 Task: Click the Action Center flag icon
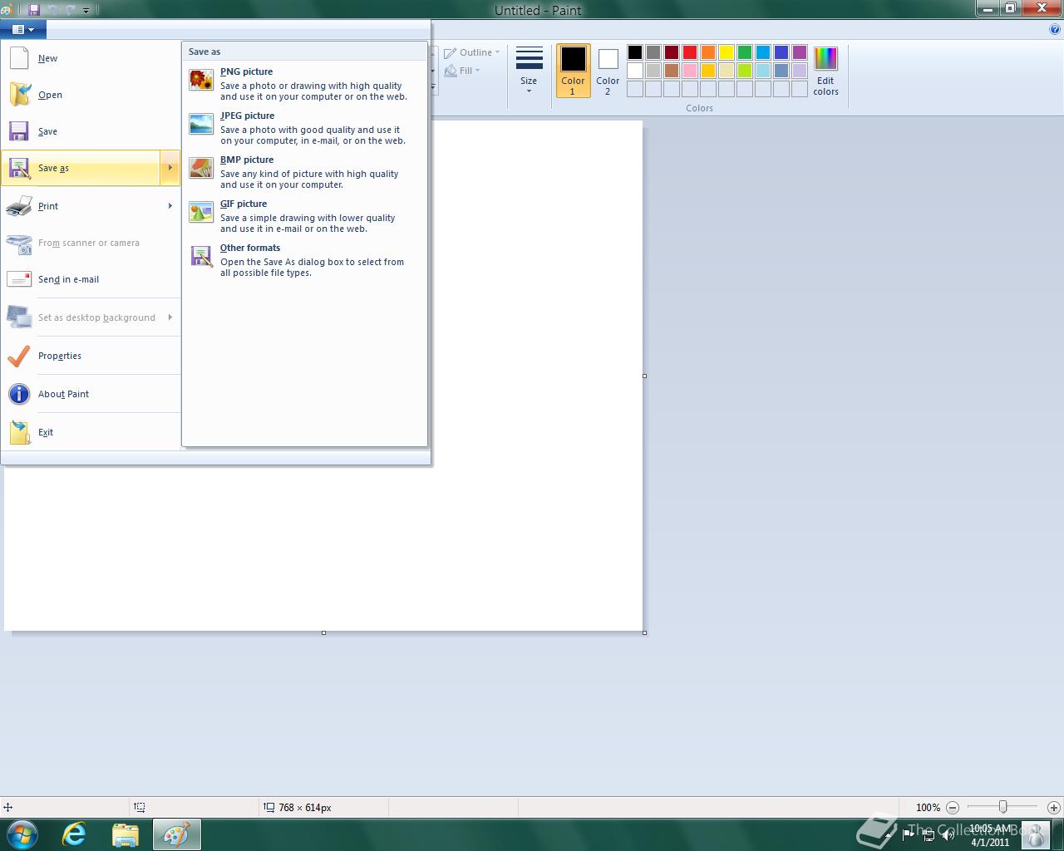[x=909, y=835]
